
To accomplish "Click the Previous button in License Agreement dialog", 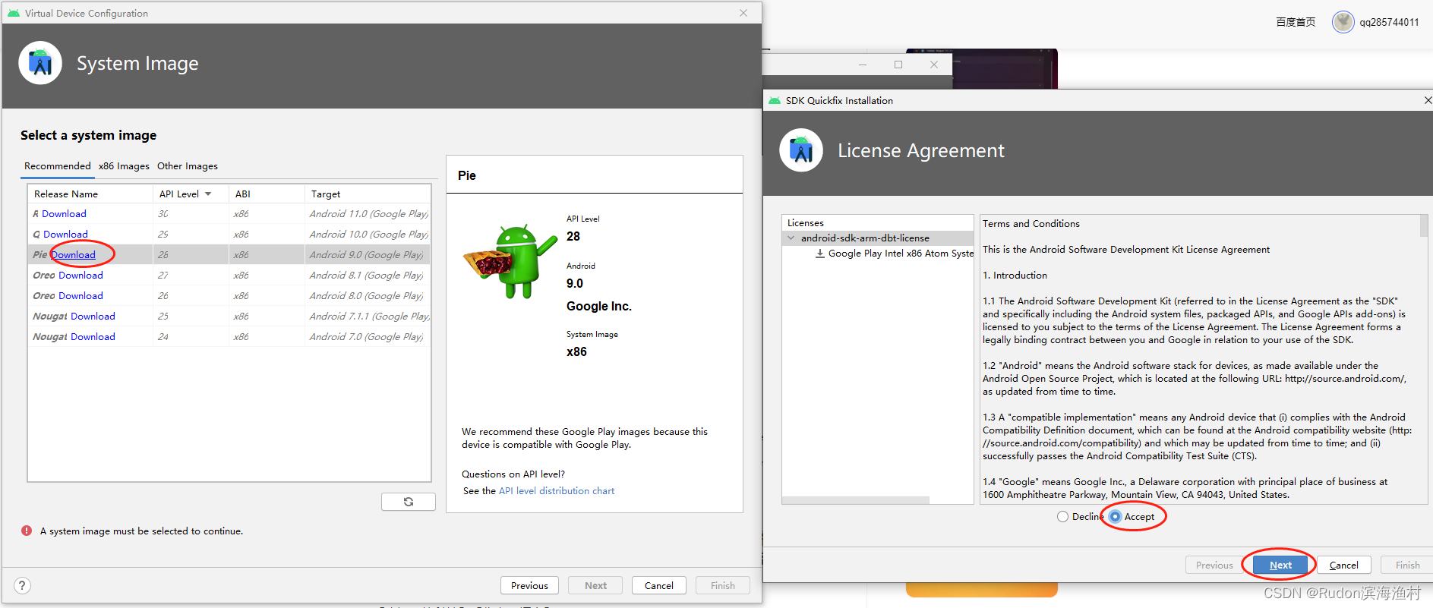I will point(1214,565).
